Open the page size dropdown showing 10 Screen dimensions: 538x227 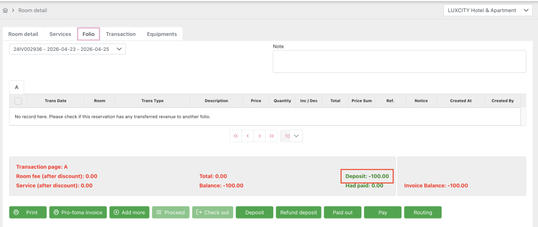click(292, 136)
